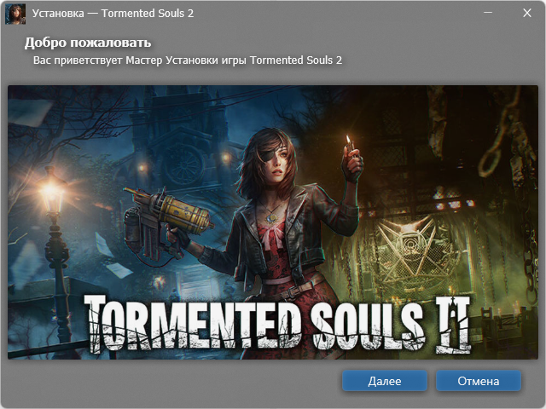
Task: Click the round cathedral window in the background
Action: [x=183, y=164]
